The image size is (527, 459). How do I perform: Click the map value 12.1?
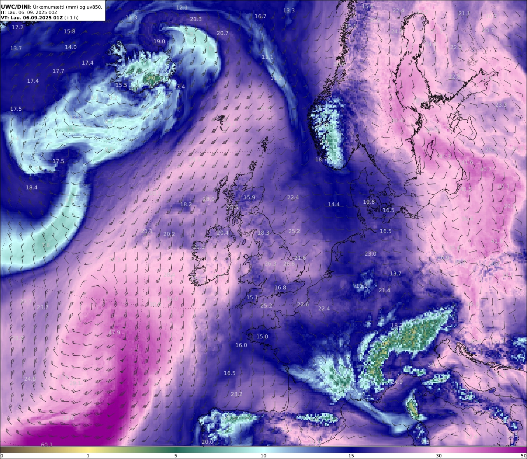(x=182, y=7)
